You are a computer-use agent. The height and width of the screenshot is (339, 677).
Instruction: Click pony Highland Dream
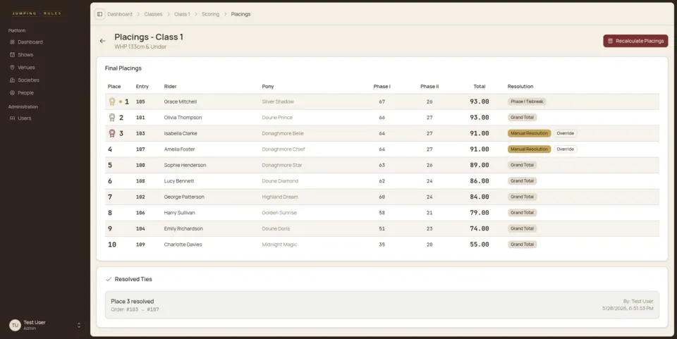point(280,197)
